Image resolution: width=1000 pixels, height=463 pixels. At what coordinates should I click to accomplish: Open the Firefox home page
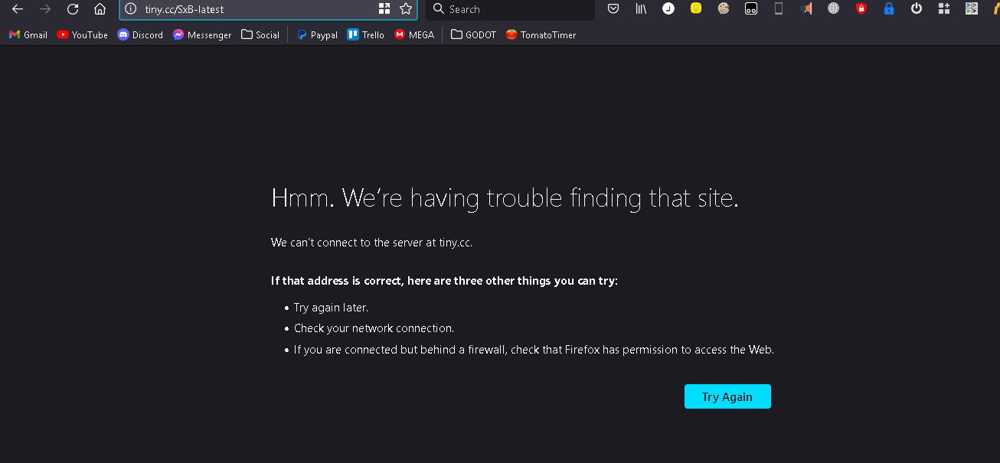[x=100, y=9]
